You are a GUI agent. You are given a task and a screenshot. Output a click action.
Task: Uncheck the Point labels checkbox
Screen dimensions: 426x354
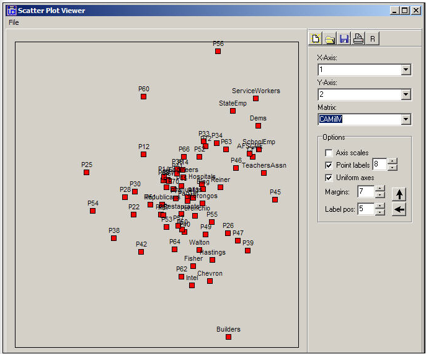pyautogui.click(x=329, y=165)
